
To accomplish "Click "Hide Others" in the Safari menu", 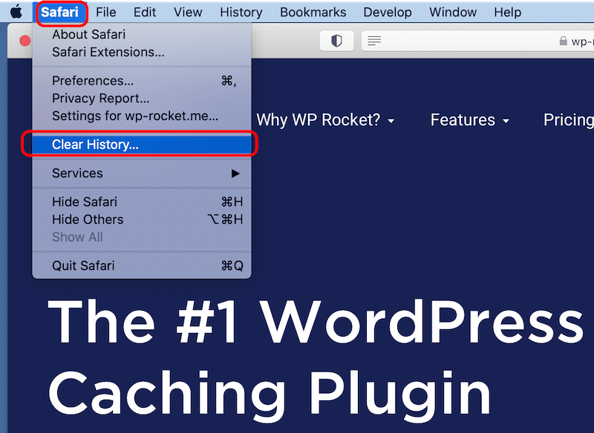I will pyautogui.click(x=88, y=219).
